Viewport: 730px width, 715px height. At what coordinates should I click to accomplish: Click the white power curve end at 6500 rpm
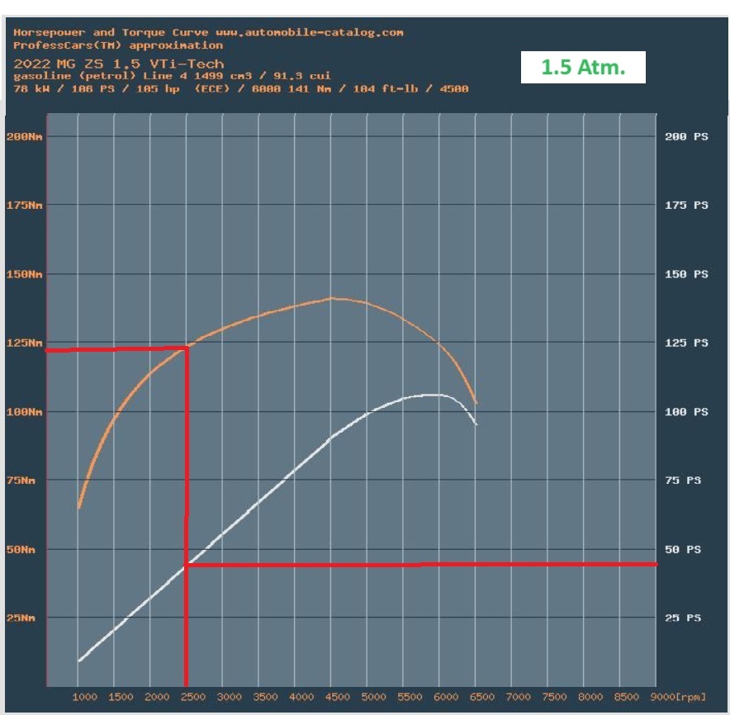coord(476,423)
